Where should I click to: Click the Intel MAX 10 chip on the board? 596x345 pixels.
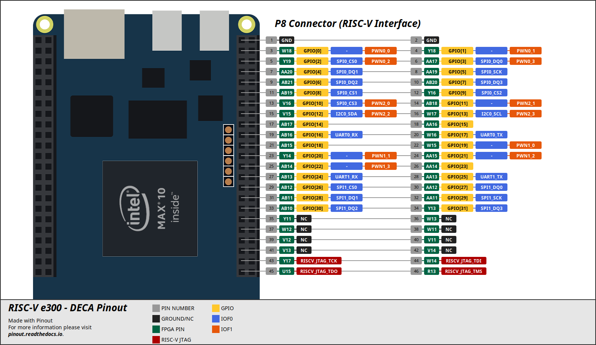pyautogui.click(x=150, y=208)
